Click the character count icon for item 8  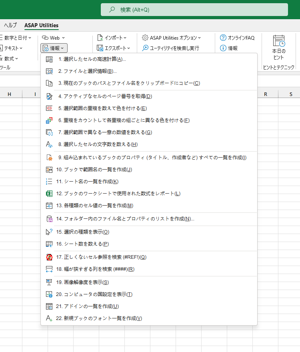pos(49,144)
